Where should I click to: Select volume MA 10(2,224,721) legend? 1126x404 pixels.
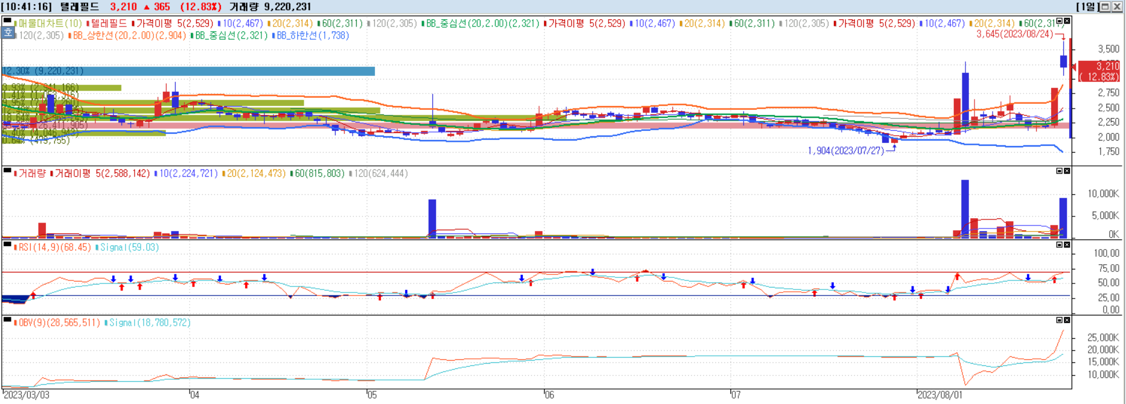click(187, 174)
